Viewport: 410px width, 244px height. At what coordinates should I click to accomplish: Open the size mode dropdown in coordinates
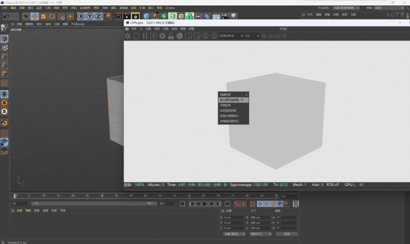point(260,234)
